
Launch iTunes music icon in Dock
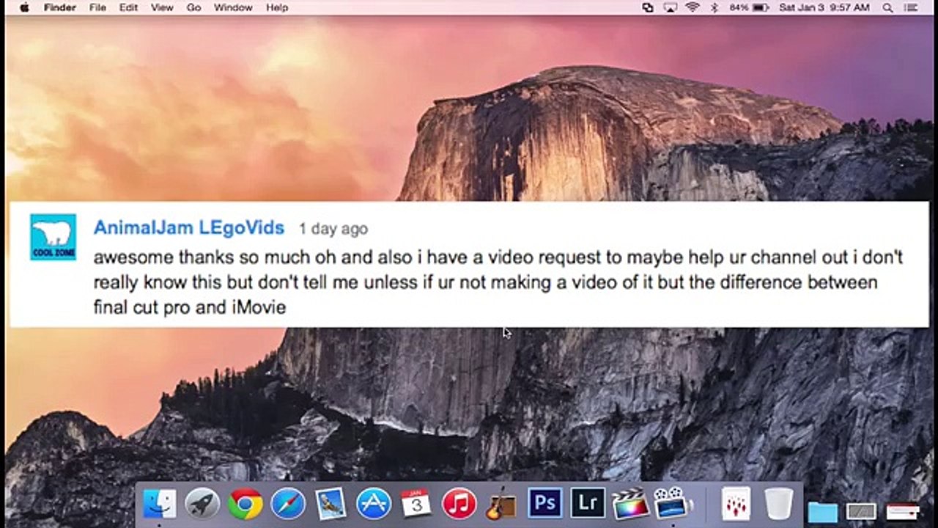pos(459,504)
